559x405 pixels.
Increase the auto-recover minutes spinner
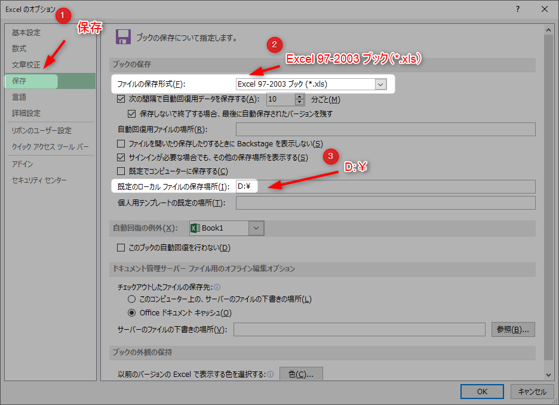click(299, 96)
